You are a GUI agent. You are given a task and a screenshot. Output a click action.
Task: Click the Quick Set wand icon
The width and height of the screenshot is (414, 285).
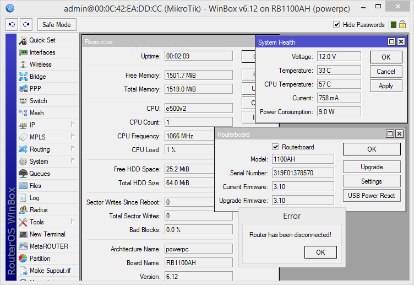[23, 40]
